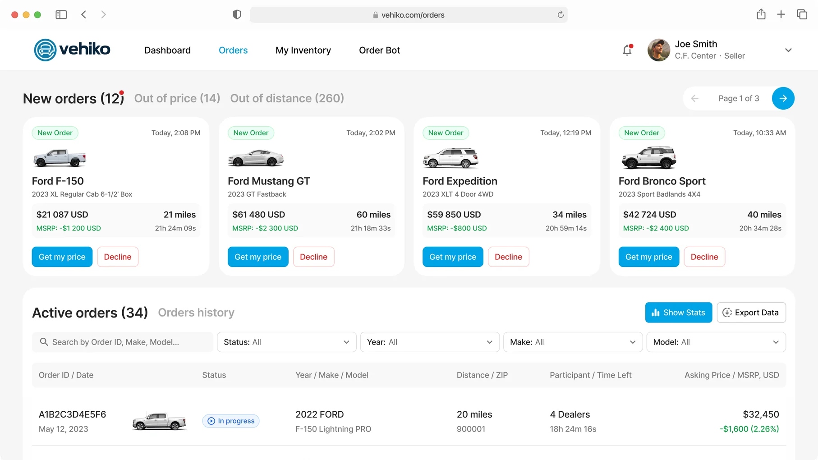Viewport: 818px width, 460px height.
Task: Go to next page of new orders
Action: [783, 98]
